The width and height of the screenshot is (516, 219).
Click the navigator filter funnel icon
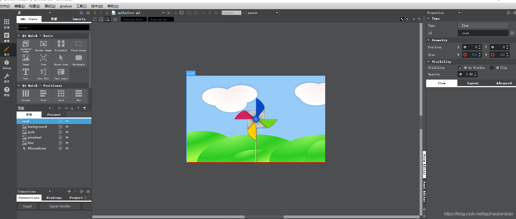pyautogui.click(x=85, y=108)
